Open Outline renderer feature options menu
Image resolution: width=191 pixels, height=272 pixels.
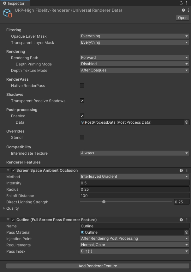(187, 220)
